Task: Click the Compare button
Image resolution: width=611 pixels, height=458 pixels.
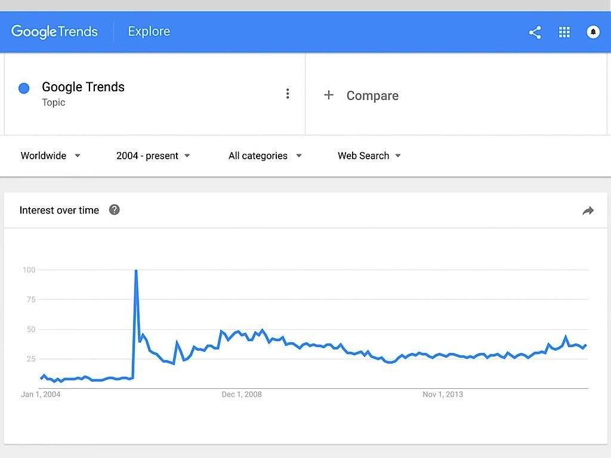Action: pyautogui.click(x=372, y=95)
